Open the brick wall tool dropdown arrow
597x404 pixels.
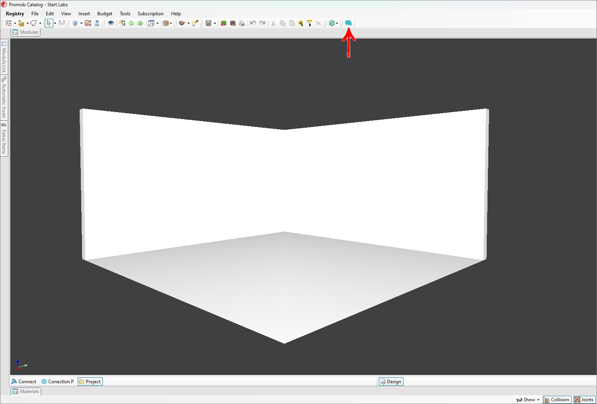pos(27,23)
